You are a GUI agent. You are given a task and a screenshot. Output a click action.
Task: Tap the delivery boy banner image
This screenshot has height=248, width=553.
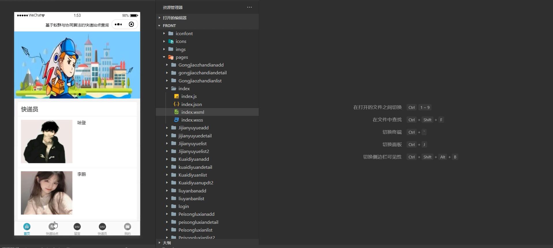(77, 65)
